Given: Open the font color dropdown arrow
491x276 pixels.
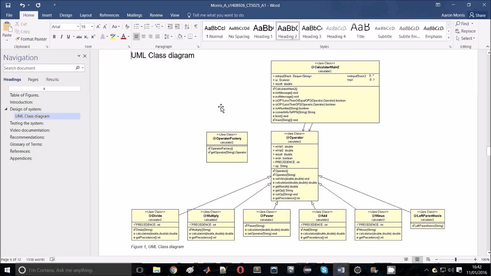Looking at the screenshot, I should coord(129,37).
